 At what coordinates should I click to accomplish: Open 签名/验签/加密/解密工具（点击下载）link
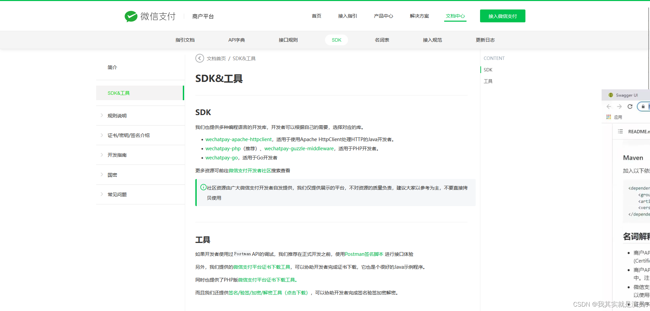pyautogui.click(x=269, y=293)
